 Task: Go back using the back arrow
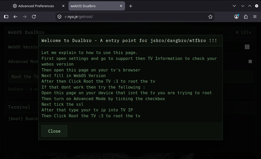pyautogui.click(x=15, y=17)
